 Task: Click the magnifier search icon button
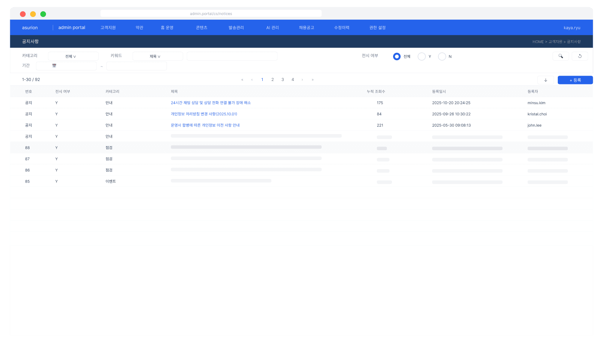[x=560, y=56]
